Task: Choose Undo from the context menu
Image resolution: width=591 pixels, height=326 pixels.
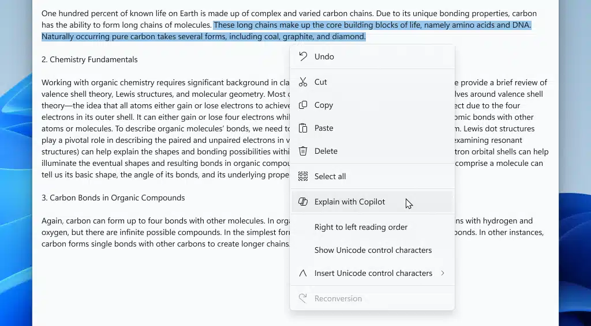Action: [324, 56]
